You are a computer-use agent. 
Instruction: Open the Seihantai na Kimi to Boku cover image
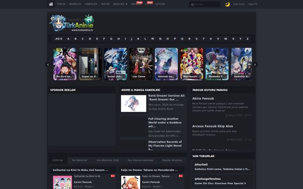pyautogui.click(x=62, y=182)
